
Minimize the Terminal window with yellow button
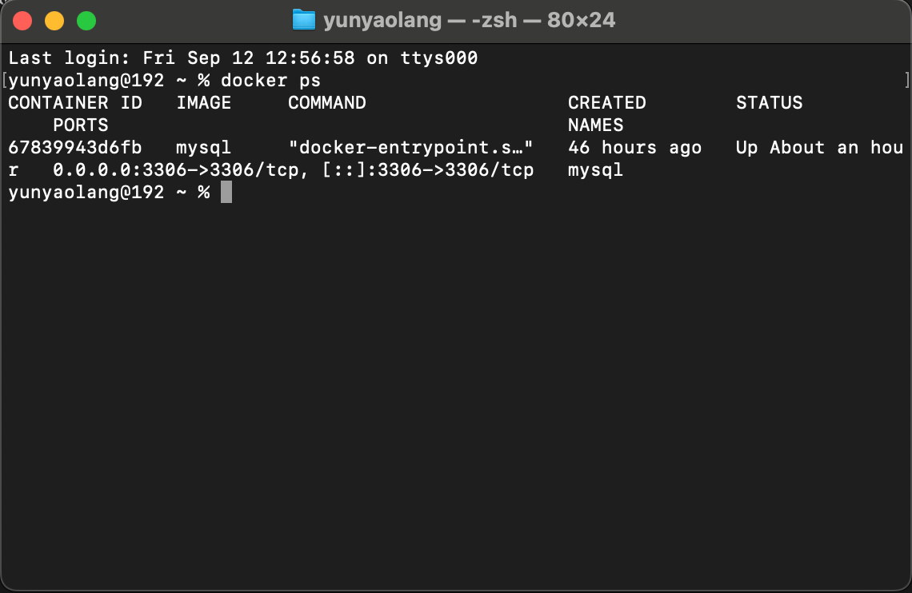(54, 21)
